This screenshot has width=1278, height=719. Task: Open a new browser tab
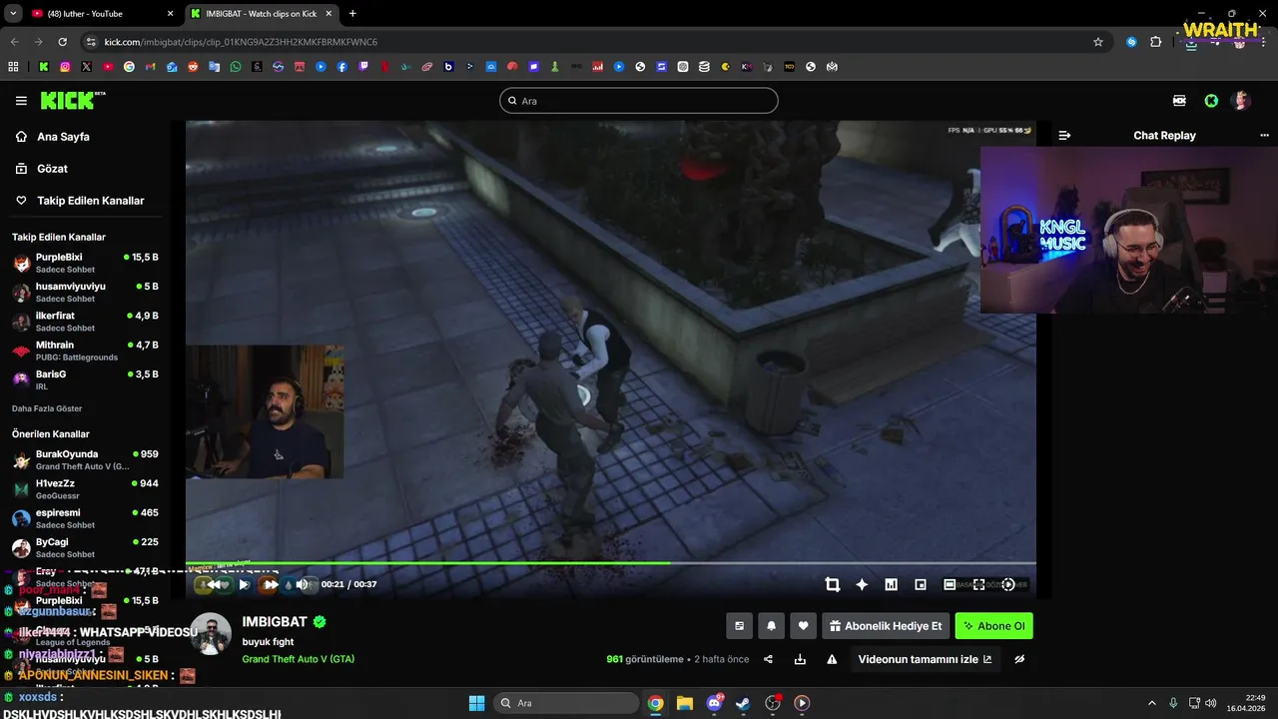[352, 14]
